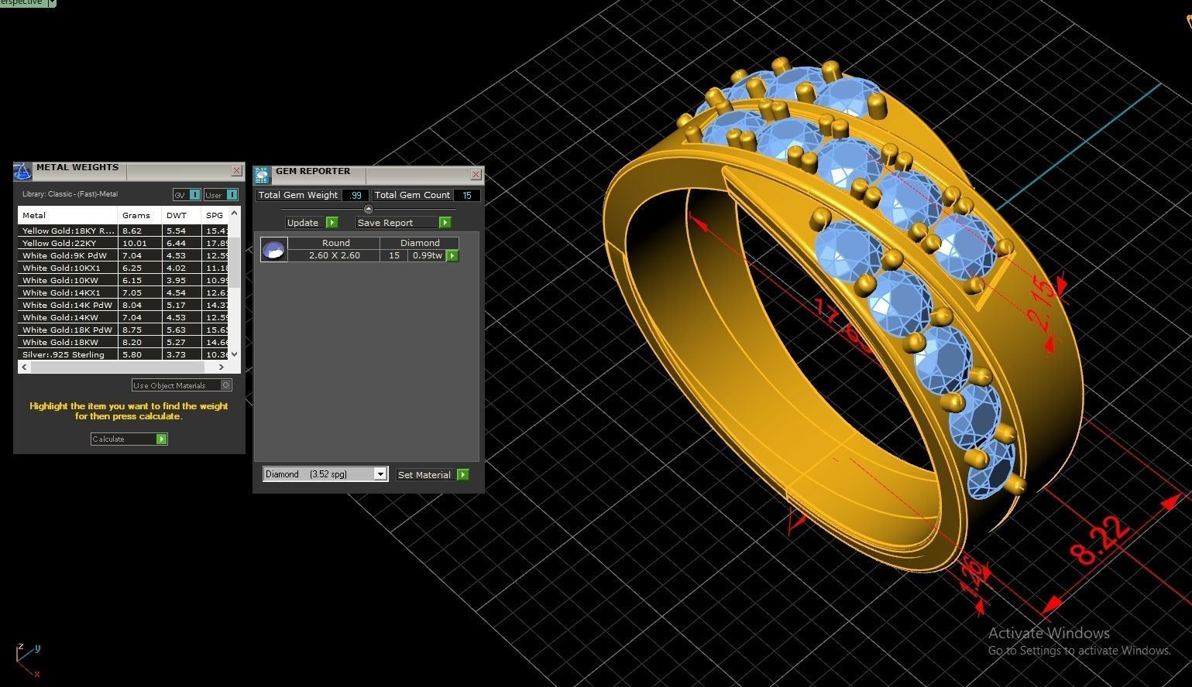
Task: Select the 8.22 dimension text in viewport
Action: (x=1098, y=542)
